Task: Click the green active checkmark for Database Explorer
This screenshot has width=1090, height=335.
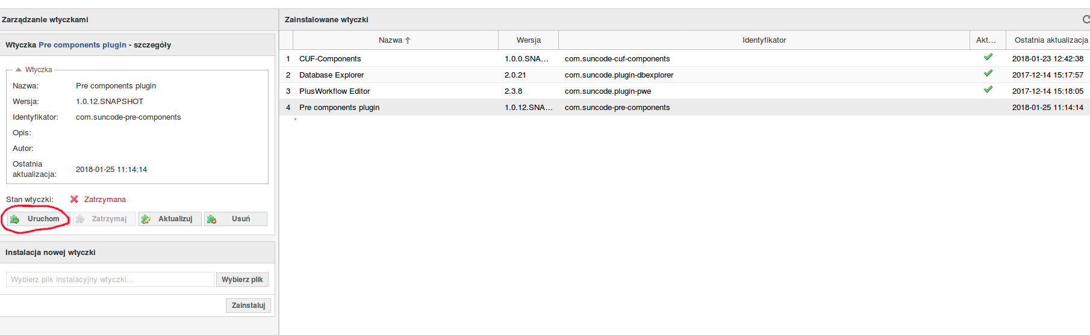Action: (x=988, y=73)
